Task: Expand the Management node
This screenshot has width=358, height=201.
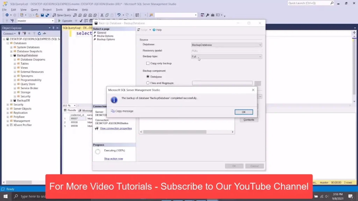Action: 8,121
